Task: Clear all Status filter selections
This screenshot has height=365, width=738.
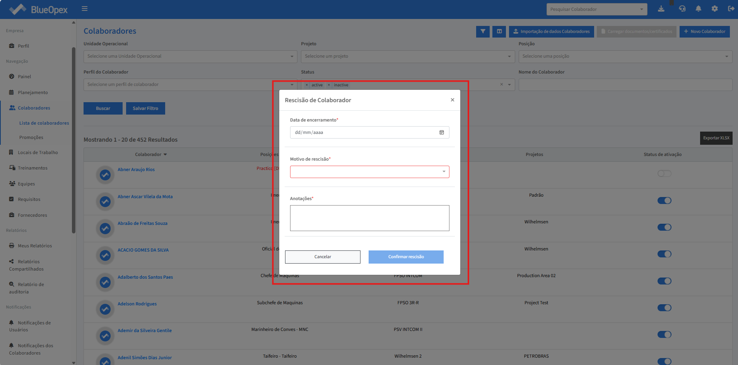Action: [x=502, y=84]
